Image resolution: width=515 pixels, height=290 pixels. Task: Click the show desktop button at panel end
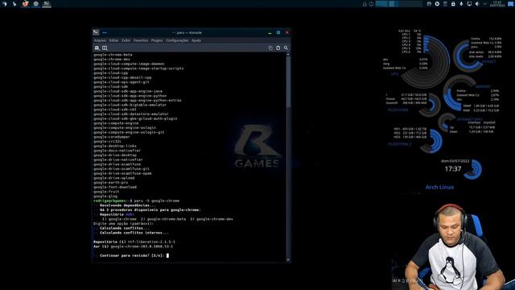coord(511,4)
